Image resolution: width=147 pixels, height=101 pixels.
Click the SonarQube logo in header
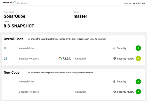(9, 2)
